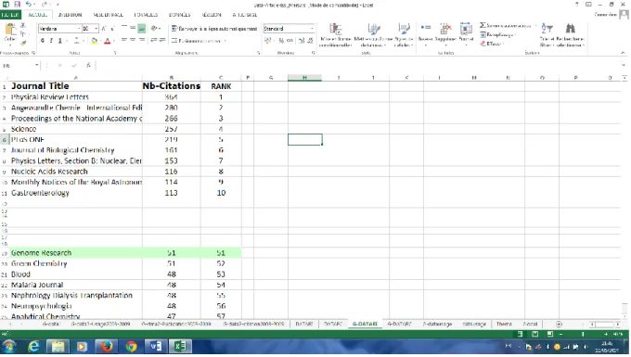This screenshot has height=357, width=631.
Task: Expand the formula bar
Action: [624, 65]
